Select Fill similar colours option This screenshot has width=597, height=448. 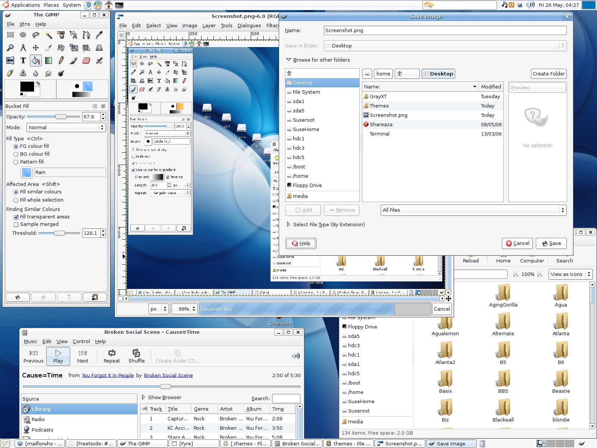tap(37, 192)
